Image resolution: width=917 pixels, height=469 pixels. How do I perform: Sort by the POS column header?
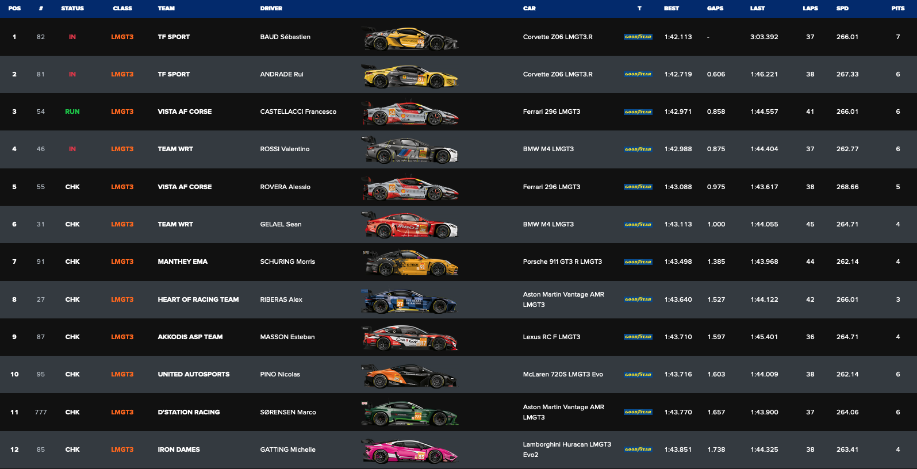[x=15, y=9]
